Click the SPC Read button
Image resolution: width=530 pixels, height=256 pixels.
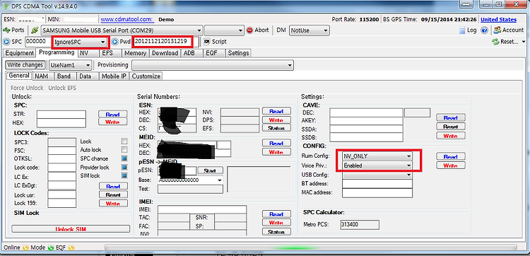pos(112,115)
